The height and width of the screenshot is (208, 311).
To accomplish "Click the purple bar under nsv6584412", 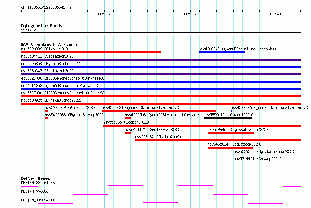I will 161,60.
